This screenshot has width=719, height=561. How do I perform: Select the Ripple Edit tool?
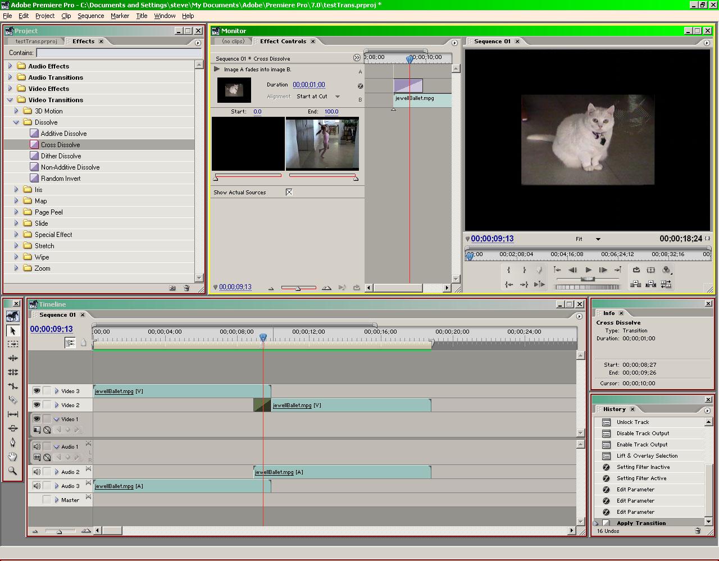12,358
